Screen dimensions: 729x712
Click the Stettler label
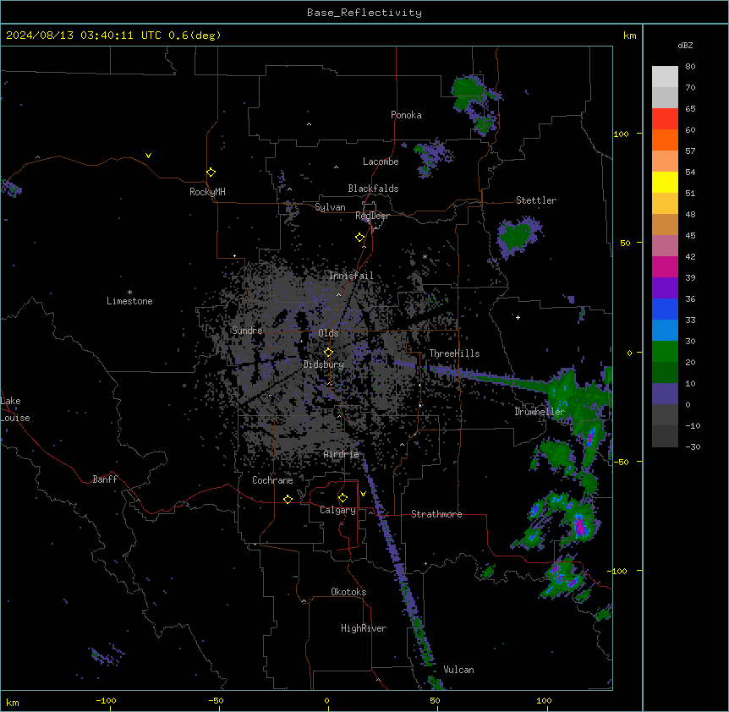coord(536,200)
